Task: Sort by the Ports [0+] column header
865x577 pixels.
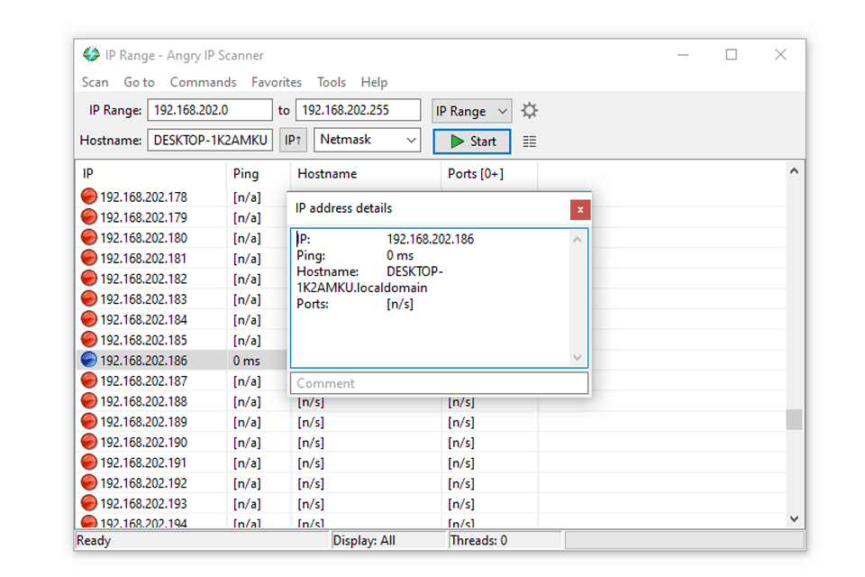Action: 489,174
